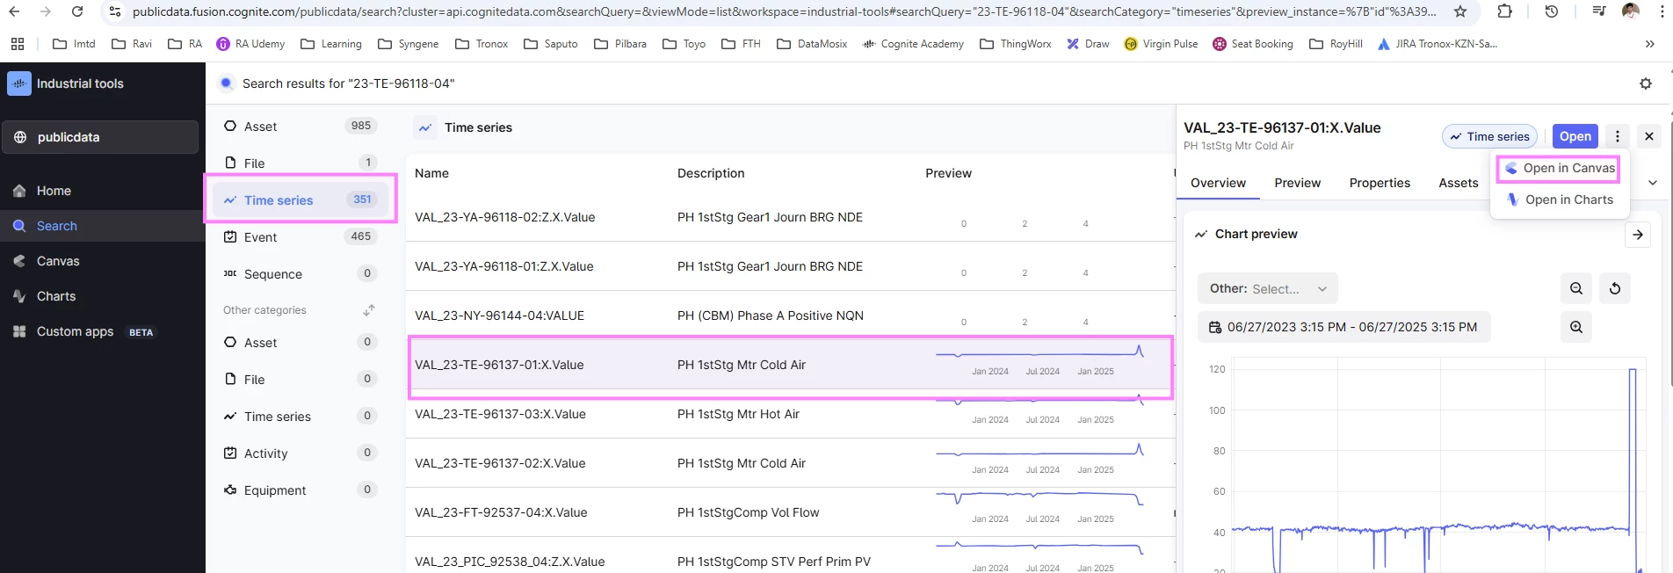Reload the page in the browser
This screenshot has width=1673, height=573.
tap(77, 11)
